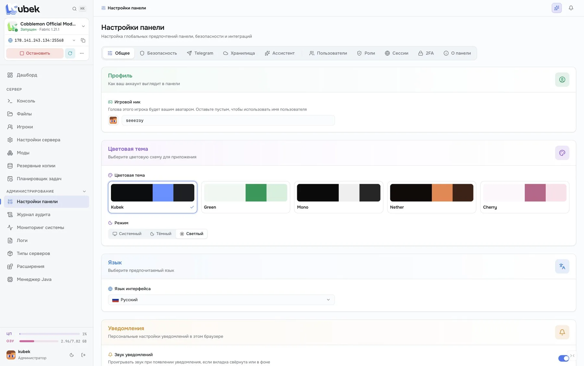Select Светлый mode
The height and width of the screenshot is (366, 584).
click(x=191, y=234)
